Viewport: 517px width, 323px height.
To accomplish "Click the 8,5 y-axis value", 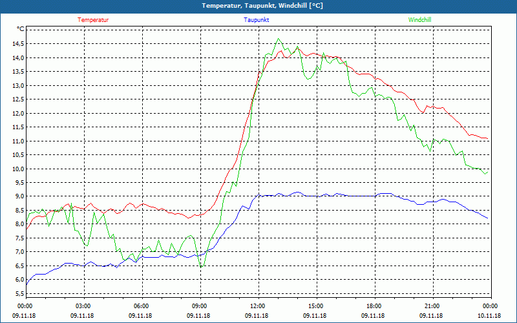I will (x=20, y=211).
